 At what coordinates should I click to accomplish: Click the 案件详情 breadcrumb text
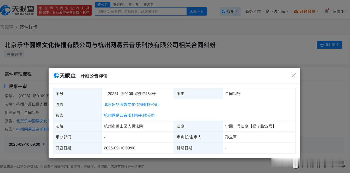tap(28, 27)
